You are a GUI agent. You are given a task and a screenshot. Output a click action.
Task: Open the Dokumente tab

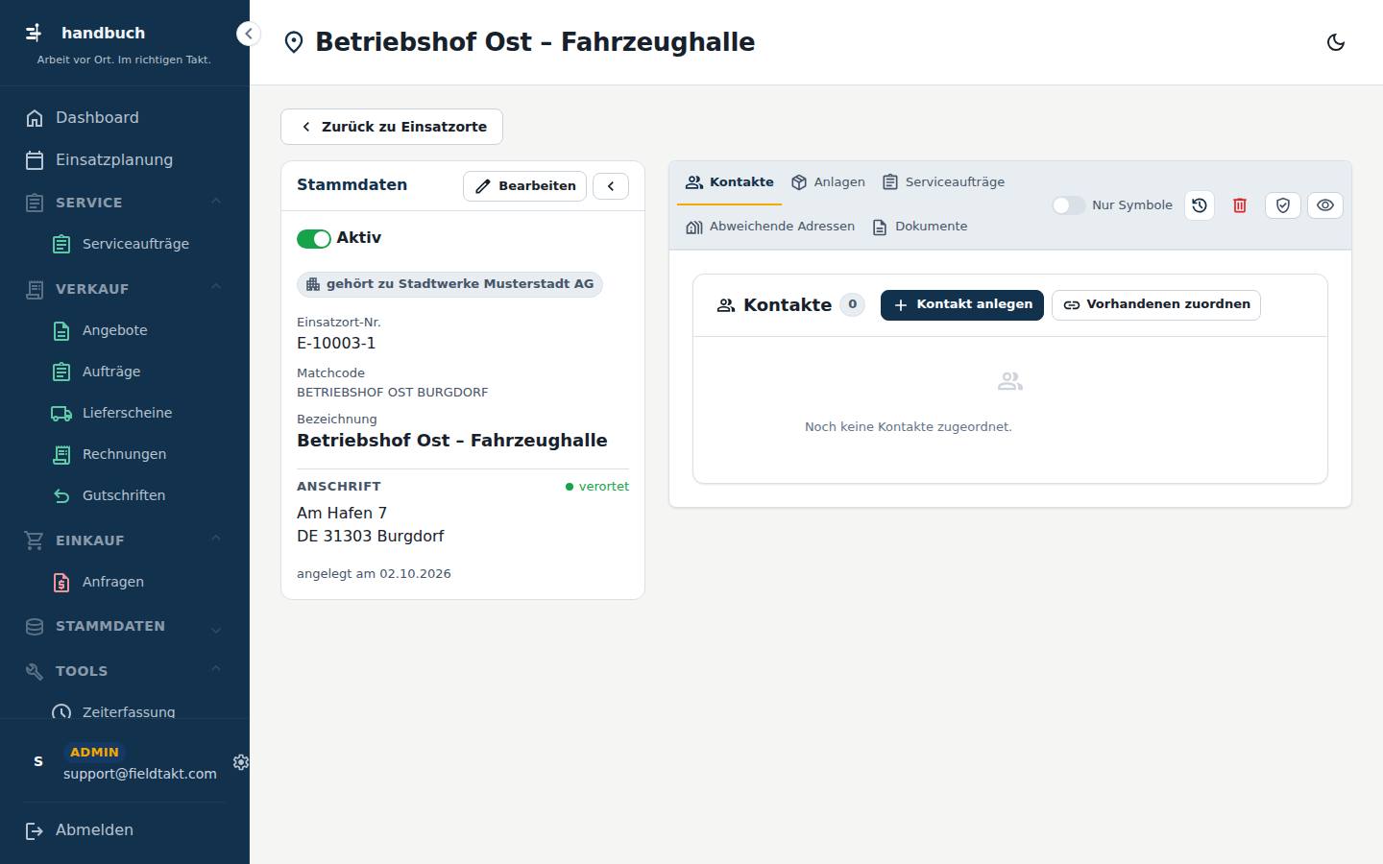click(x=920, y=227)
